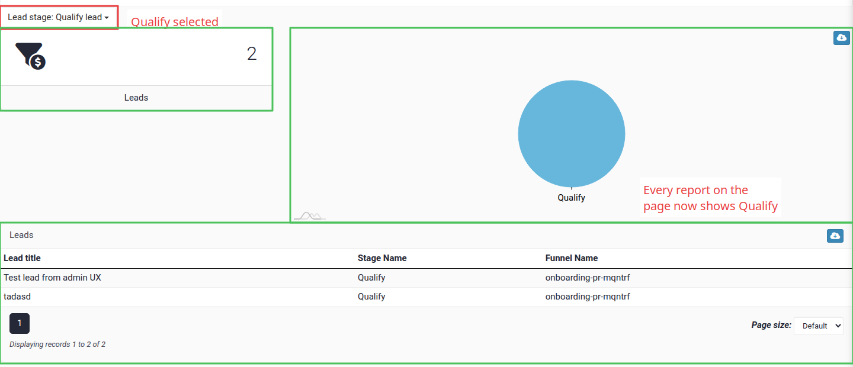
Task: Click the Qualify label under pie chart
Action: click(572, 198)
